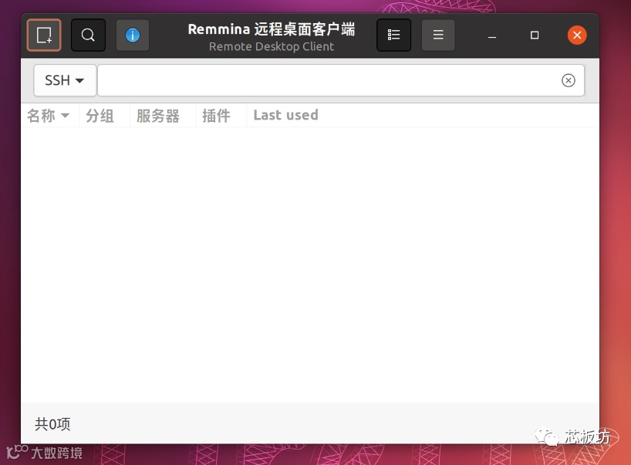Open the blue info icon
The image size is (631, 465).
click(133, 35)
